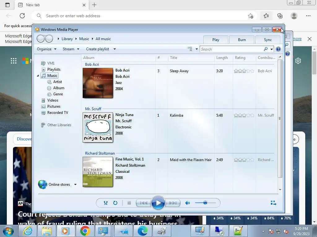Open Media Player Help icon
The width and height of the screenshot is (317, 237).
pyautogui.click(x=278, y=49)
